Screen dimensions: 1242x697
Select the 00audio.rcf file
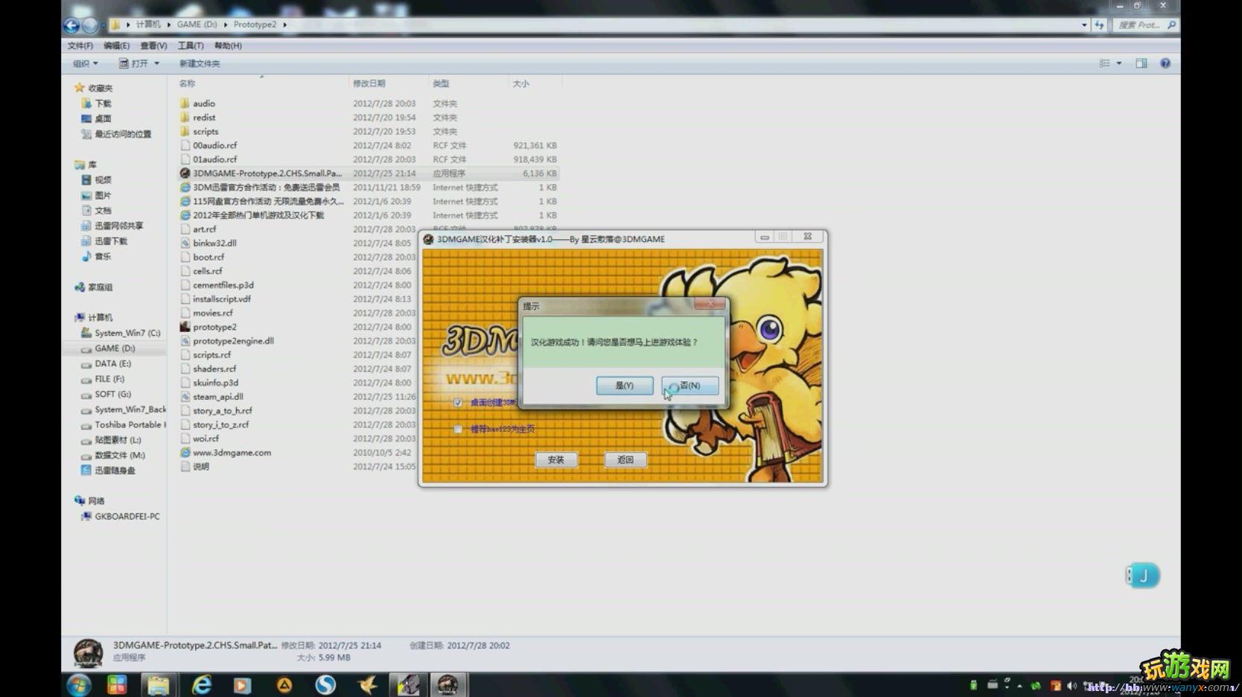(x=215, y=145)
